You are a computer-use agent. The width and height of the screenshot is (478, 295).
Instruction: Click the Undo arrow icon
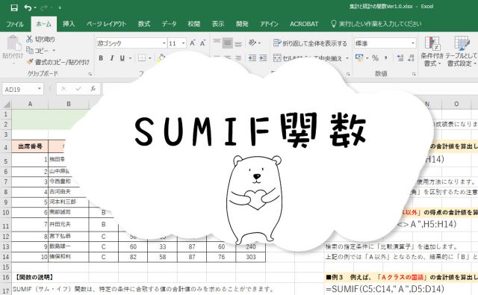pos(28,7)
